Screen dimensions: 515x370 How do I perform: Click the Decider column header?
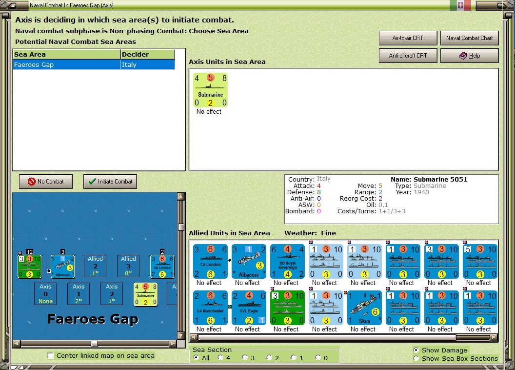point(147,54)
